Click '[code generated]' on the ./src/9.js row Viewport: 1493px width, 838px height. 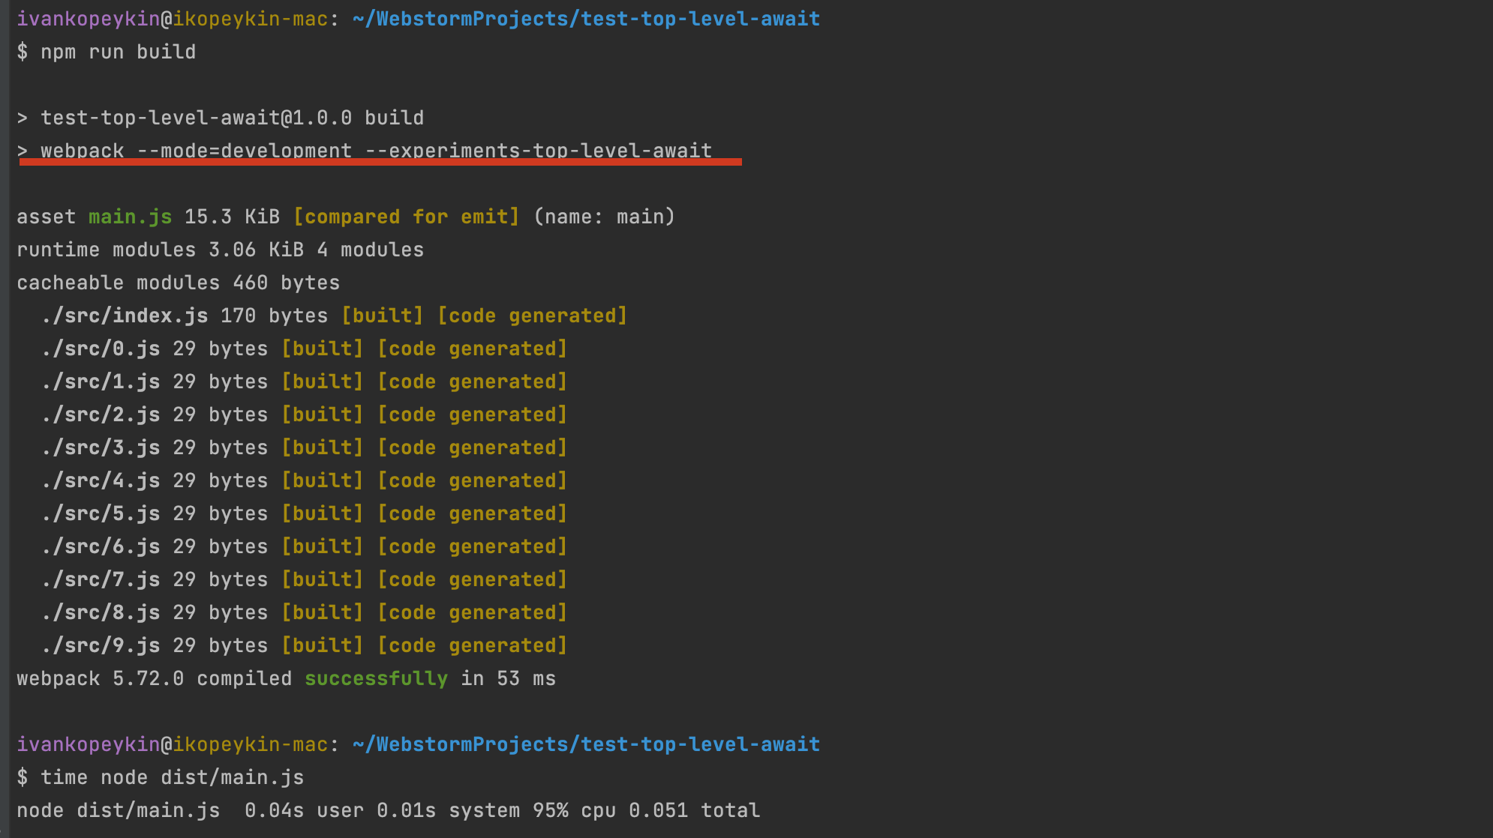pyautogui.click(x=472, y=645)
